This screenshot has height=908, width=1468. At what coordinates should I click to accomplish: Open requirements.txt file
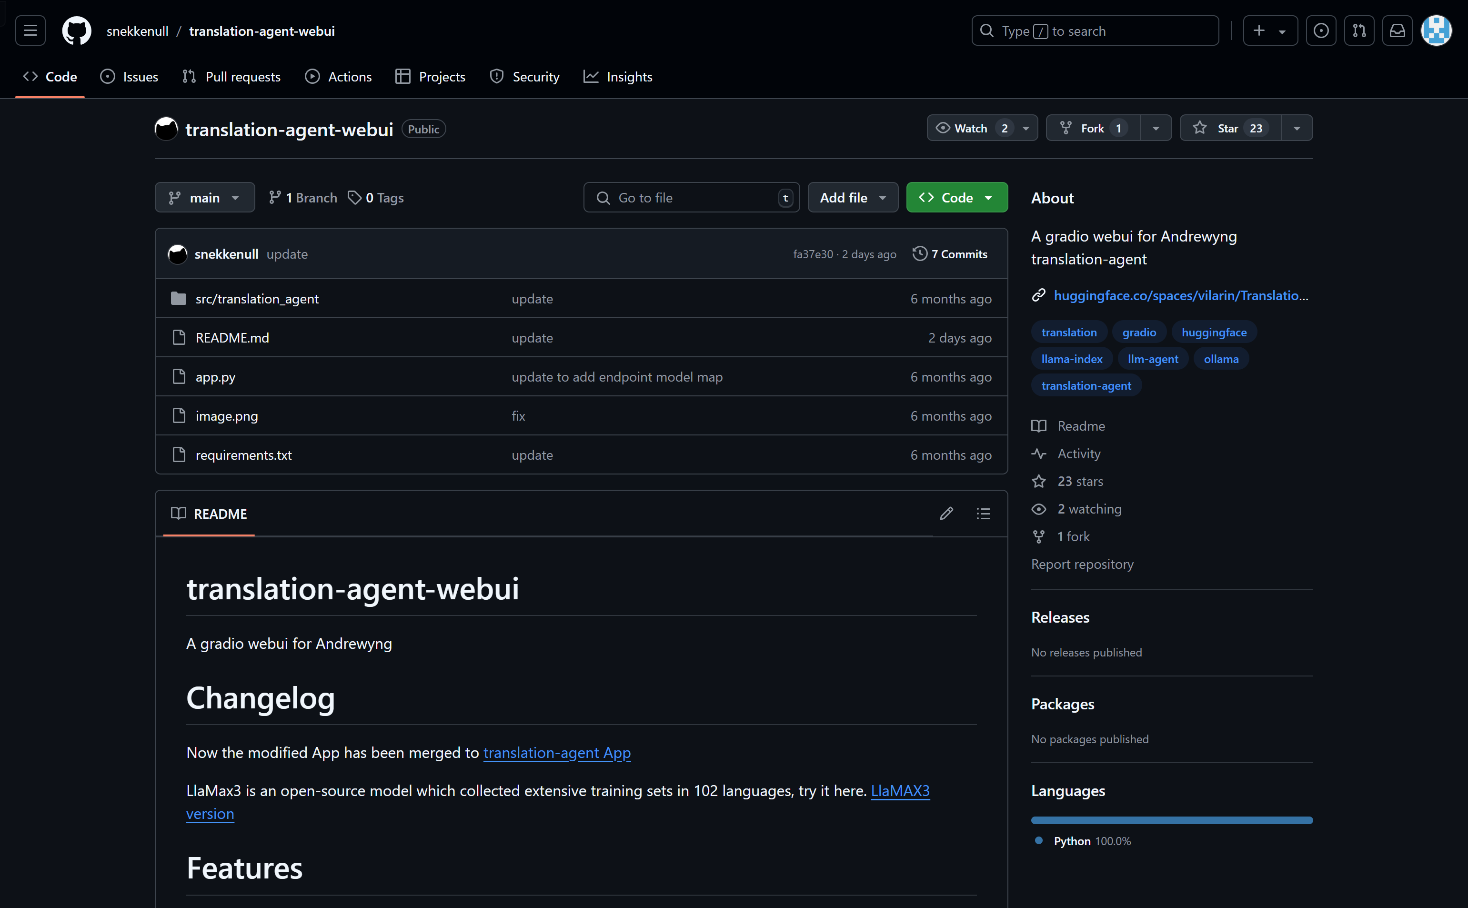(x=244, y=455)
